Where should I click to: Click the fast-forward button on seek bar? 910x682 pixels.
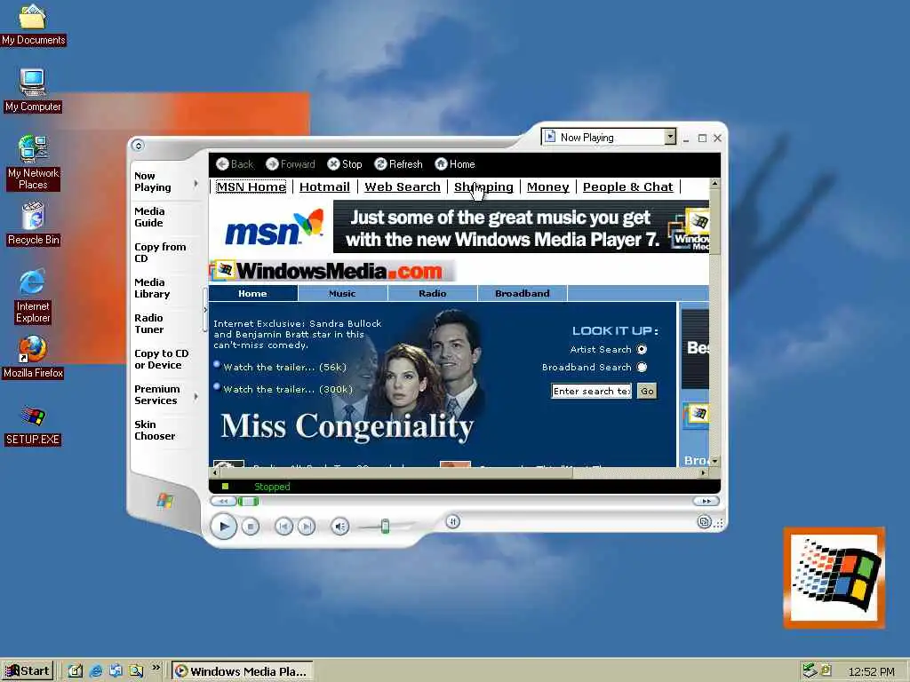tap(706, 501)
